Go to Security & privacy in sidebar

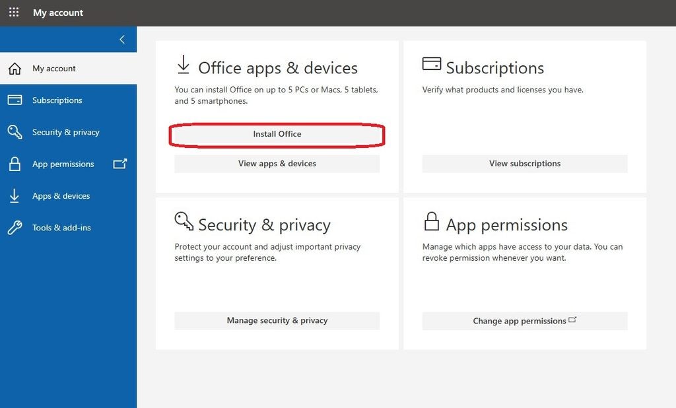click(68, 132)
